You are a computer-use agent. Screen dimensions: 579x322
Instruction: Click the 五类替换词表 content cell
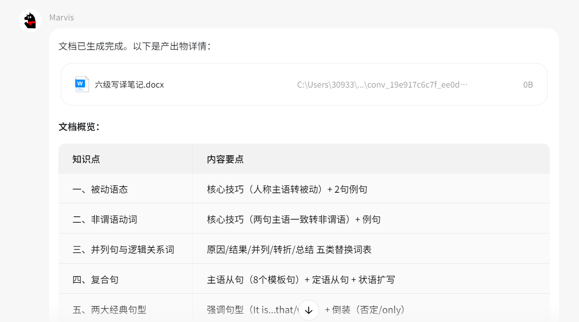(371, 249)
